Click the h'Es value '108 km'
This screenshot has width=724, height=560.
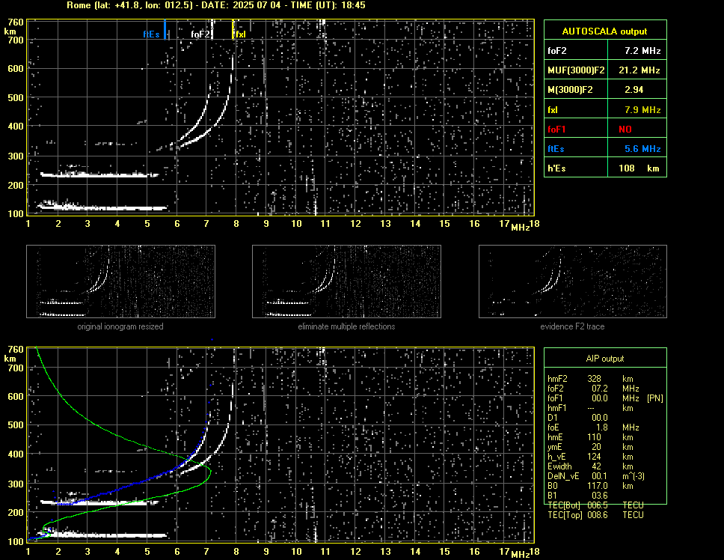pos(639,168)
